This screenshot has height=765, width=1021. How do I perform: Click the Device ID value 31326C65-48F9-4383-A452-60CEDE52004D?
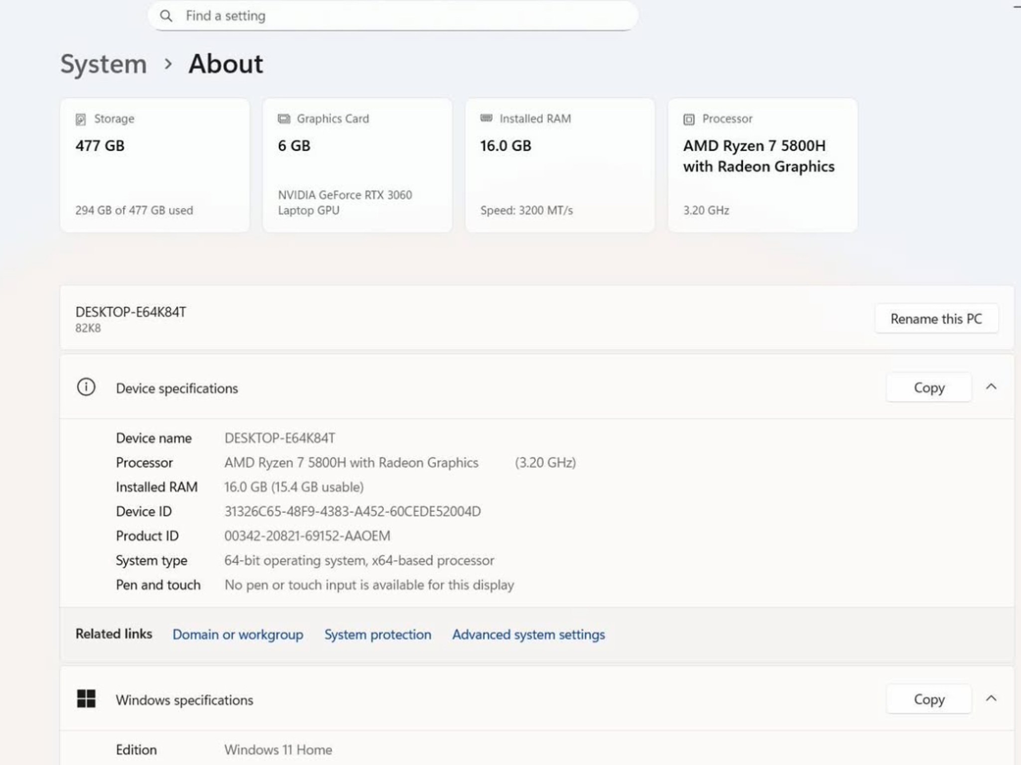pos(352,511)
